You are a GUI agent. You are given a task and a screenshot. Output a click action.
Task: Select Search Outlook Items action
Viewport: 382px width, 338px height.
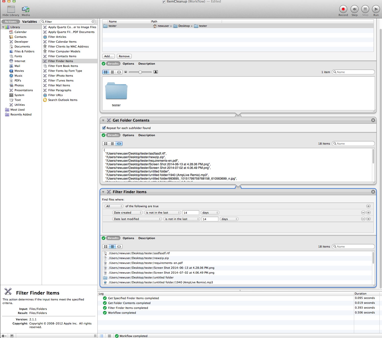[63, 100]
